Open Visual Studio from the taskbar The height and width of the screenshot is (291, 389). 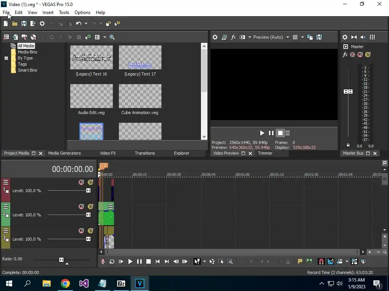click(84, 283)
